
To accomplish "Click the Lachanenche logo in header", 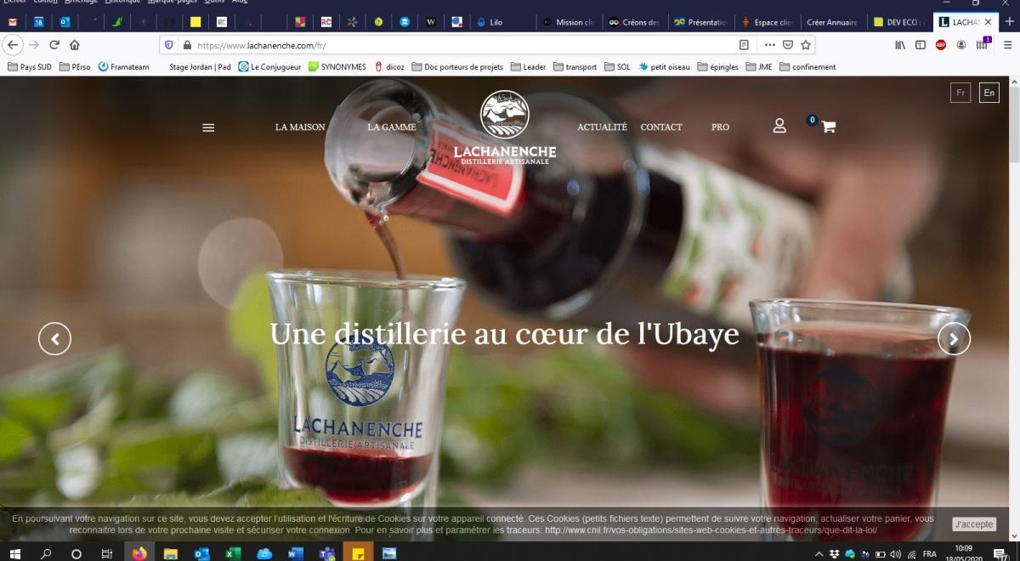I will (x=505, y=127).
